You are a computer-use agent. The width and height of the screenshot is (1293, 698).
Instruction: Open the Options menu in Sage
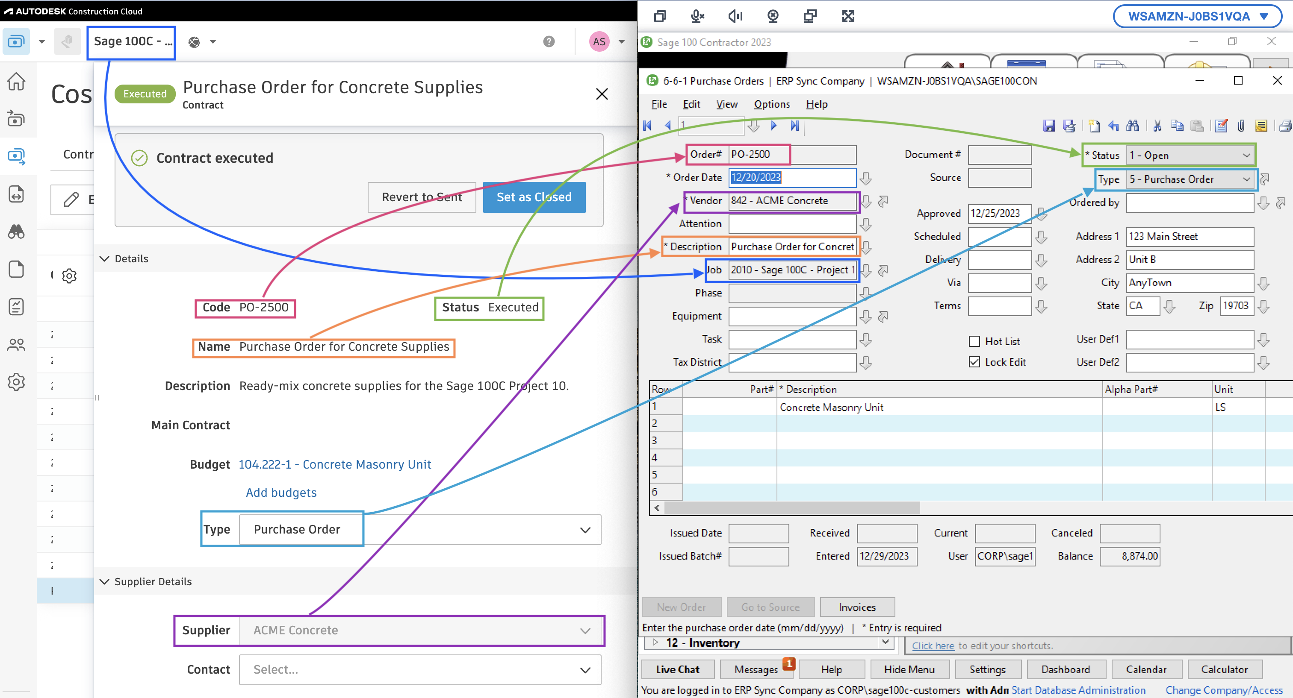point(772,104)
